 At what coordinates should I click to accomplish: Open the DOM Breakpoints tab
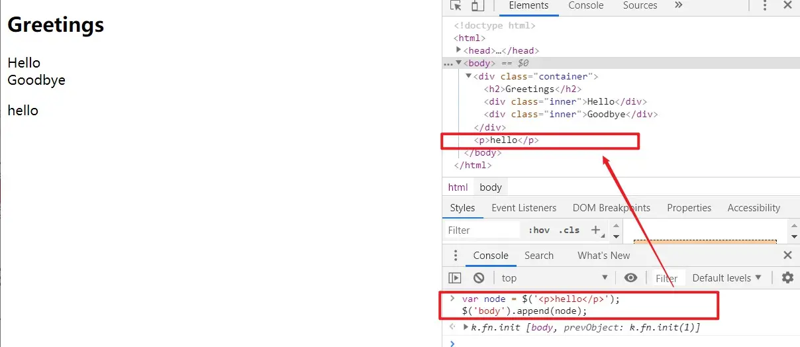coord(611,208)
